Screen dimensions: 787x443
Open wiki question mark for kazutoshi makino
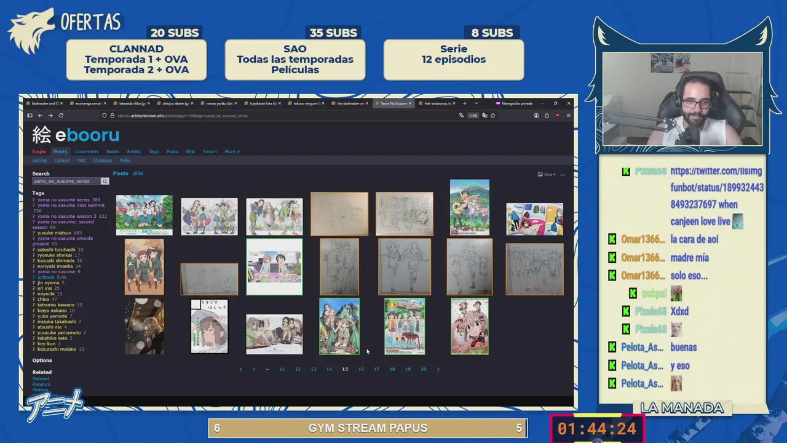coord(34,349)
